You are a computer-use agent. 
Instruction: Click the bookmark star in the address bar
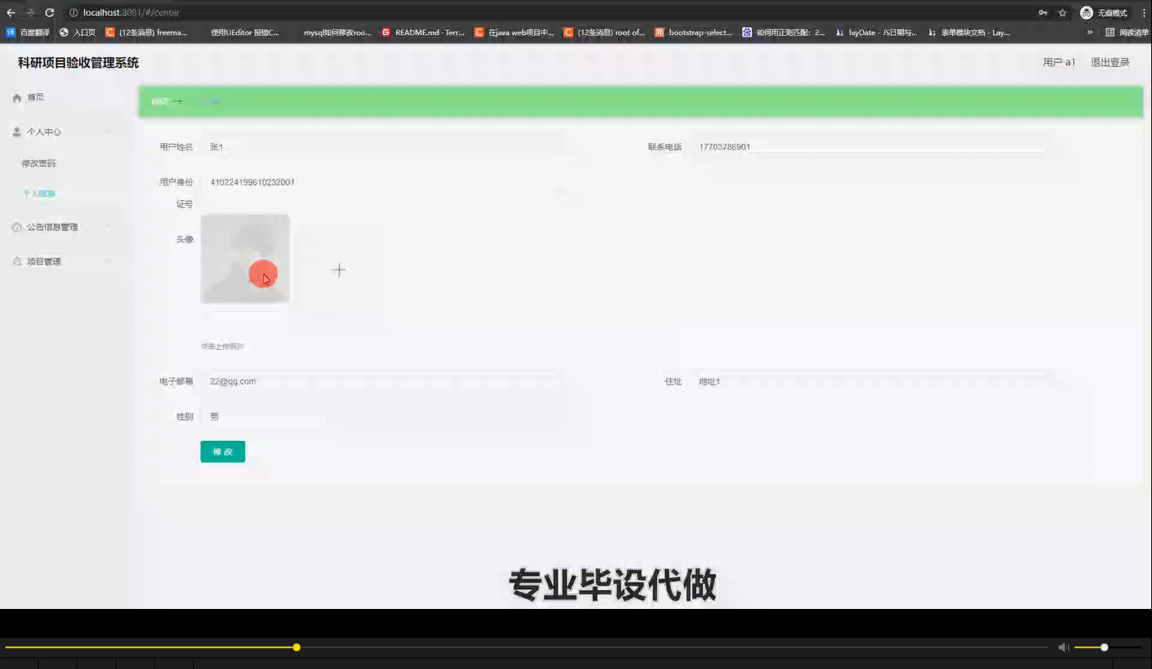tap(1062, 12)
